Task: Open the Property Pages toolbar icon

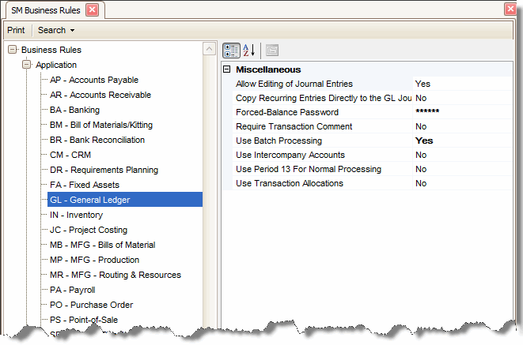Action: [x=271, y=50]
